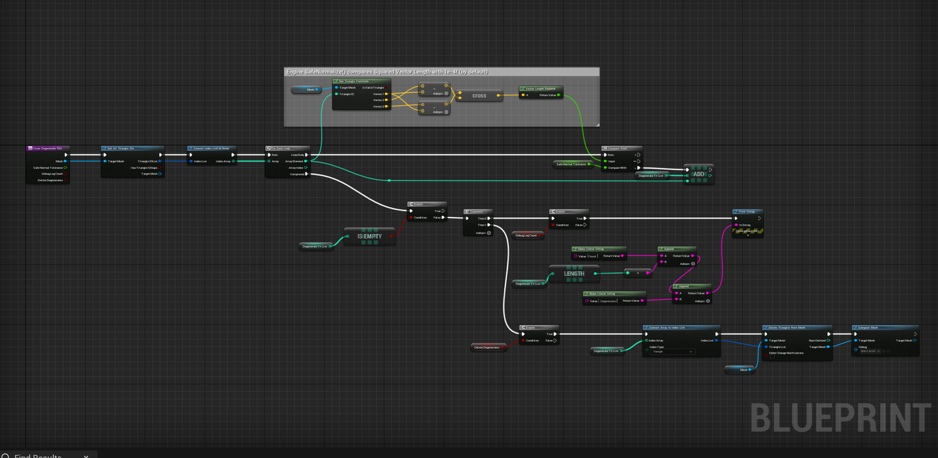This screenshot has width=938, height=458.
Task: Click the Sequence node header icon
Action: coord(468,212)
